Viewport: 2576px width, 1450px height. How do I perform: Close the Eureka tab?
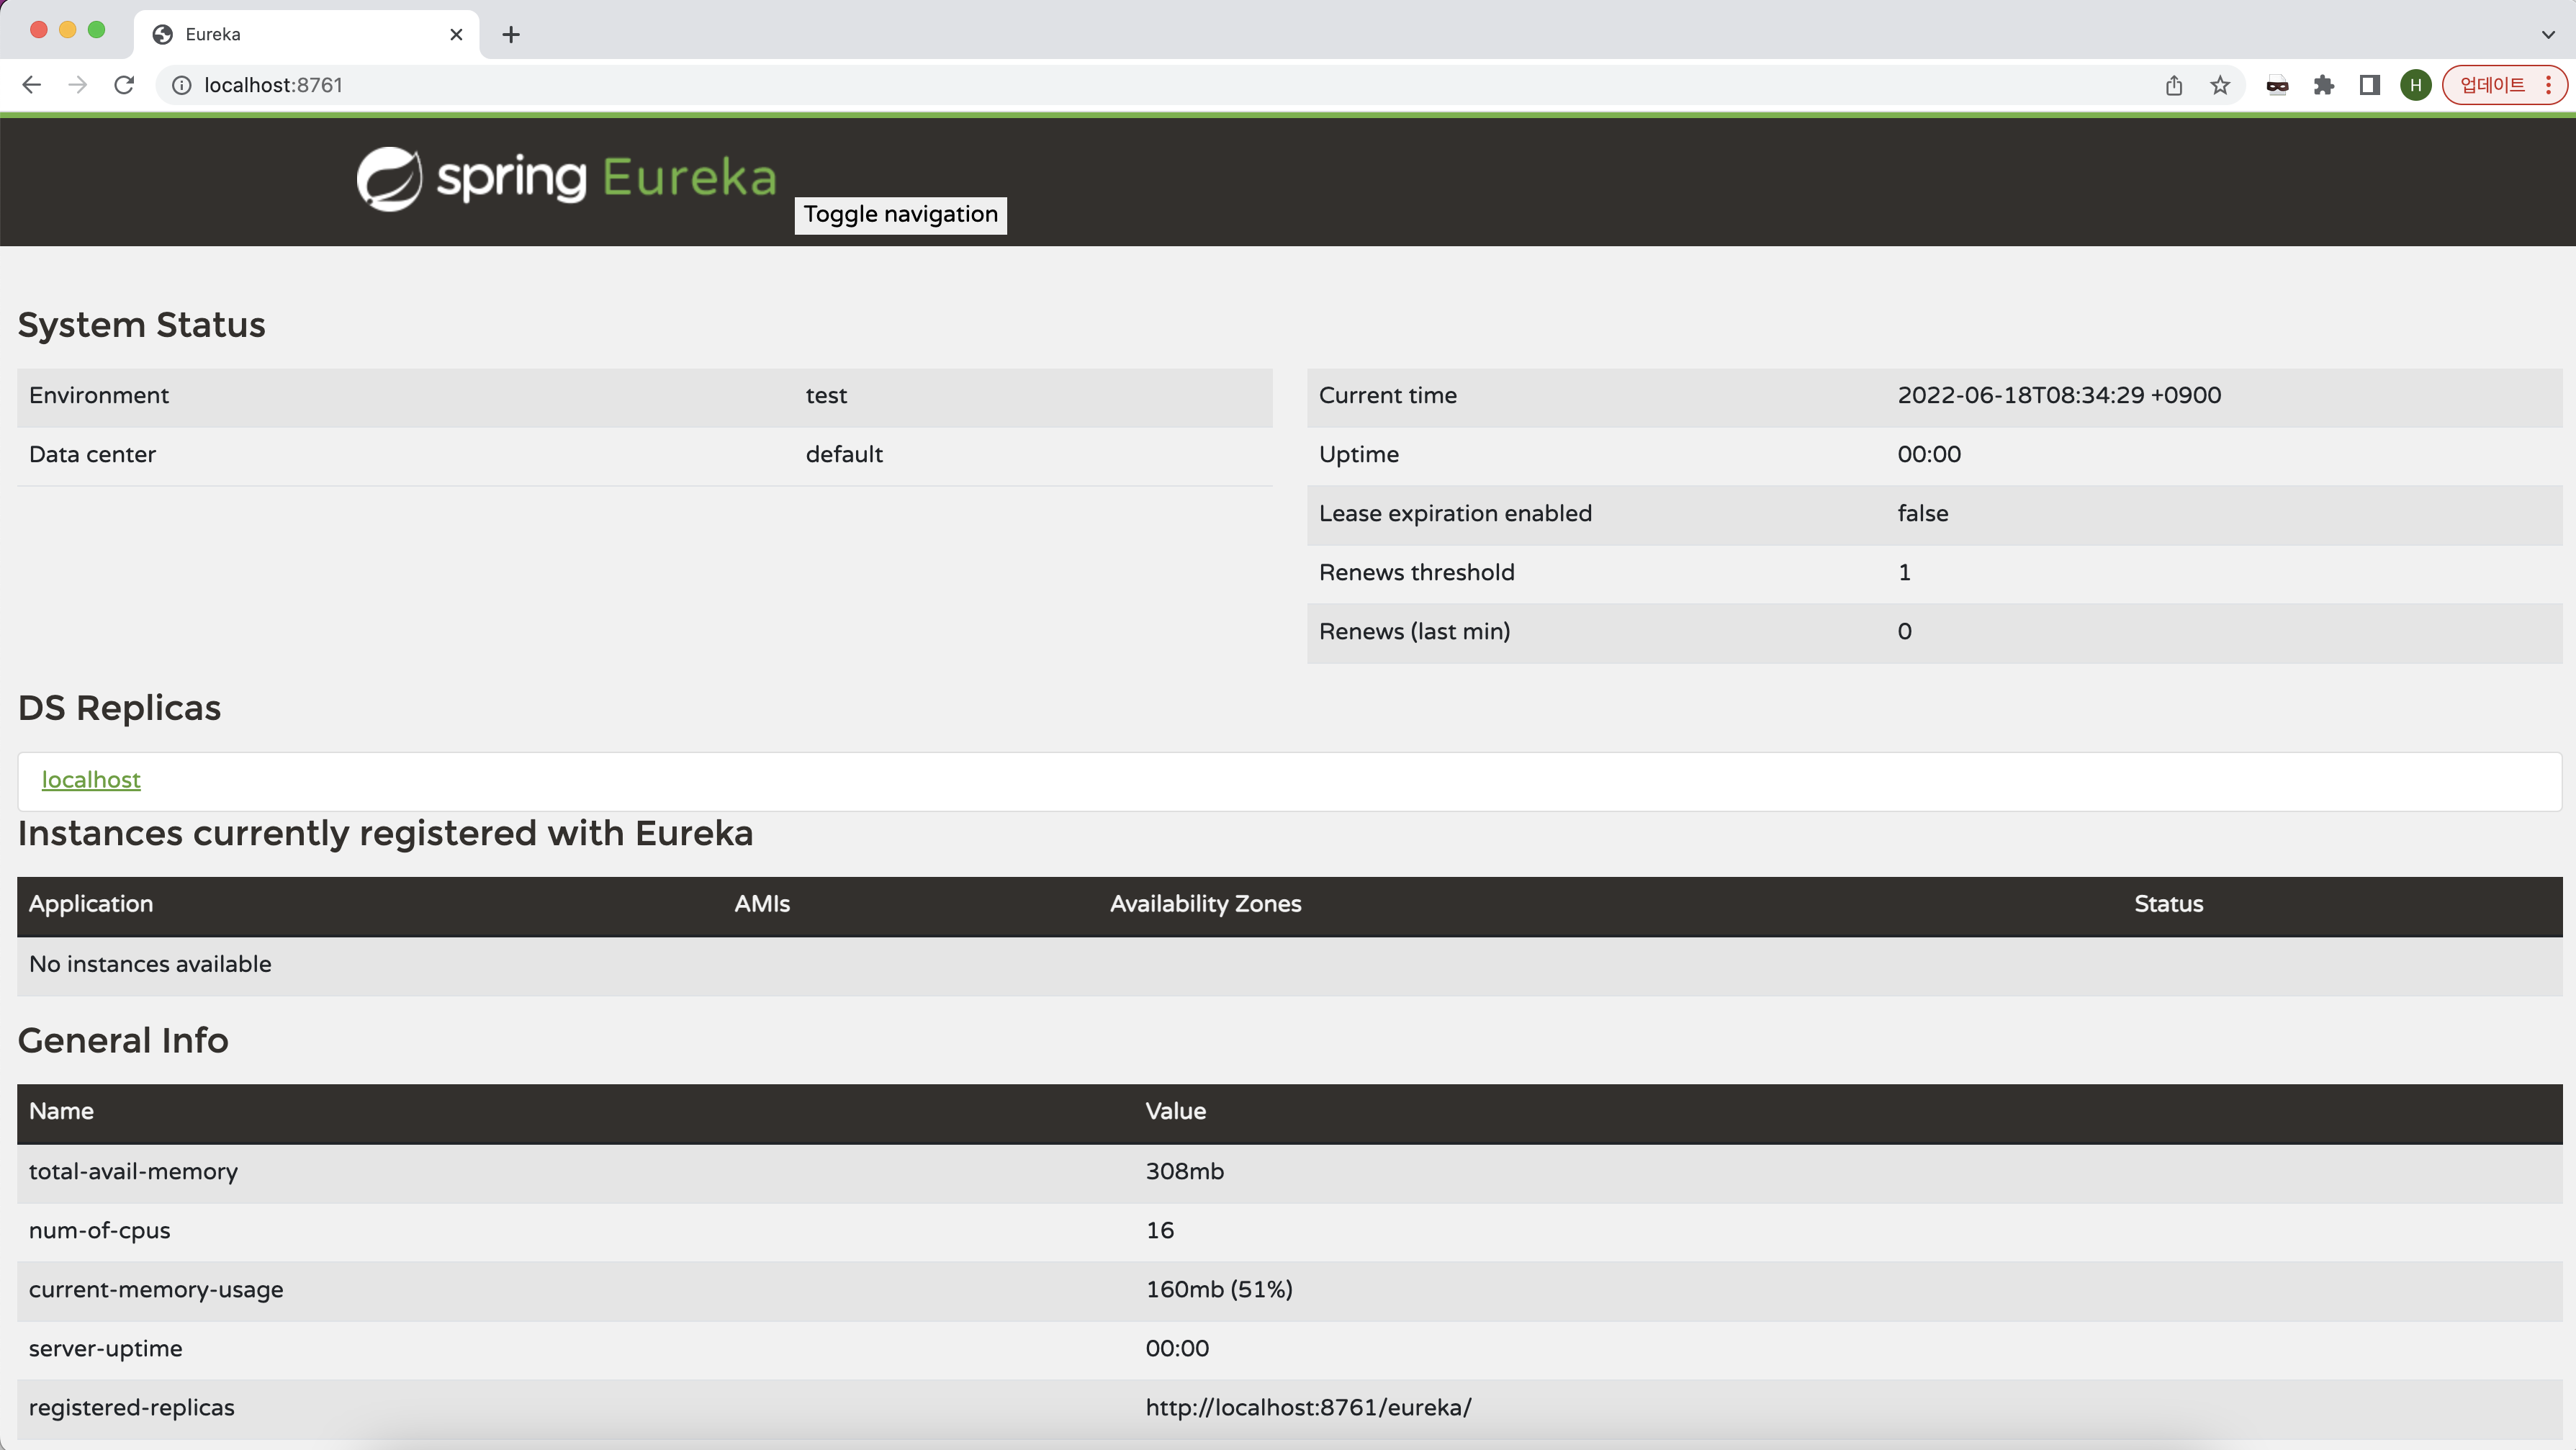pos(456,34)
